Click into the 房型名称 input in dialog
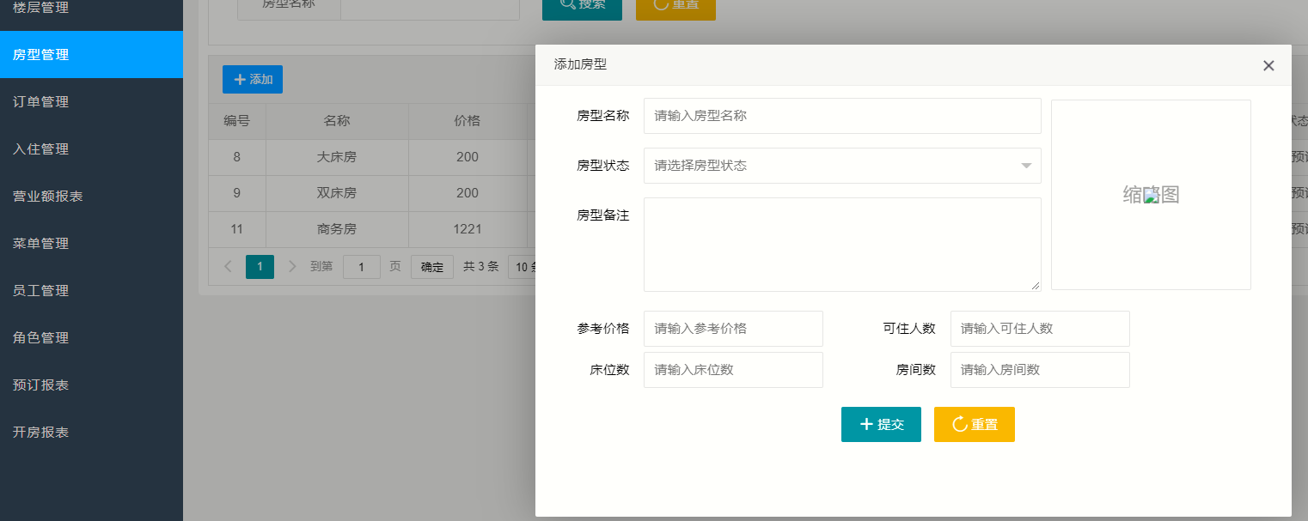 click(x=842, y=116)
